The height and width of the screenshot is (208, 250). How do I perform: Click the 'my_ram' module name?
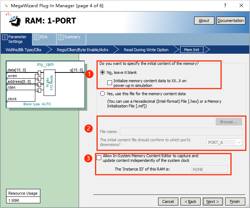tap(45, 65)
